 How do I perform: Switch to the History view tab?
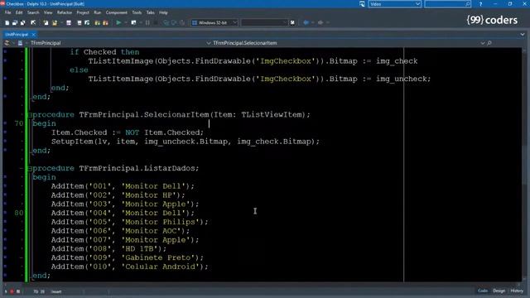(x=517, y=291)
